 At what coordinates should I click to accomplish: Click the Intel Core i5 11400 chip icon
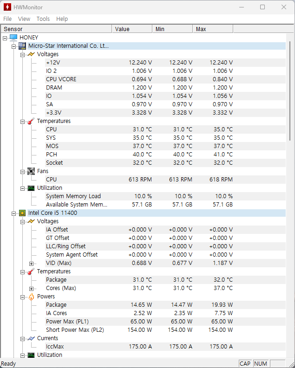[22, 213]
